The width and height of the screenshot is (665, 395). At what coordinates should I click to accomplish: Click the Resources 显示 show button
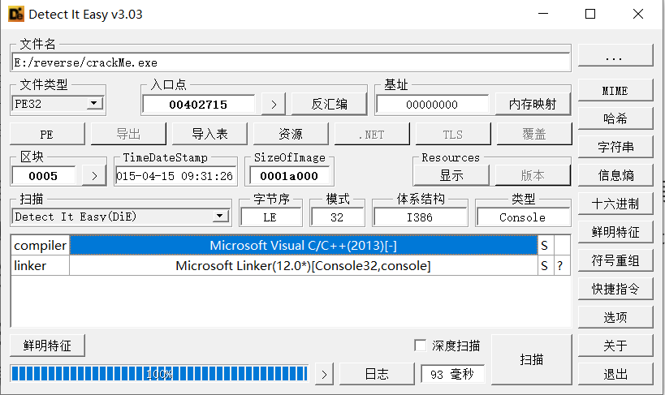pos(451,175)
